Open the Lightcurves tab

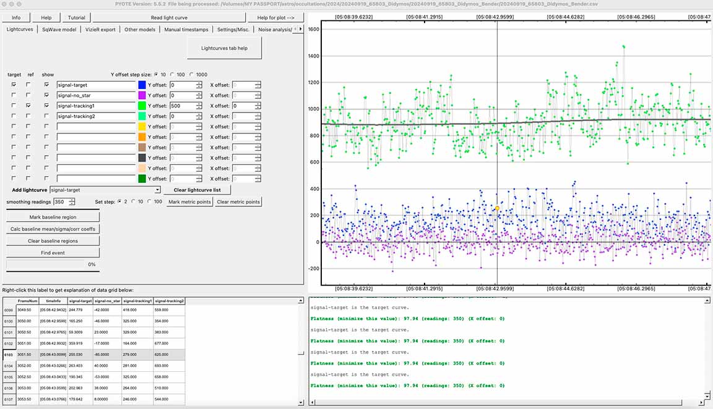20,30
